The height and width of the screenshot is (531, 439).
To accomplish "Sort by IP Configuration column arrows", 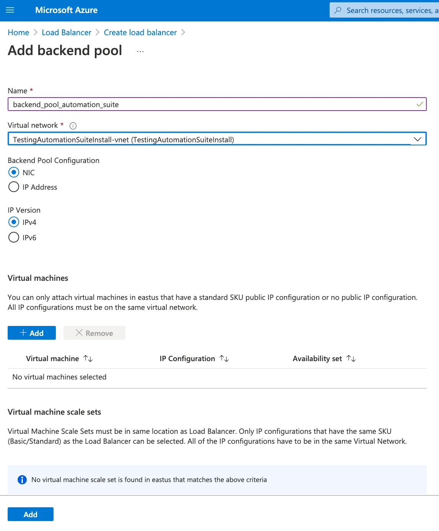I will pos(224,358).
